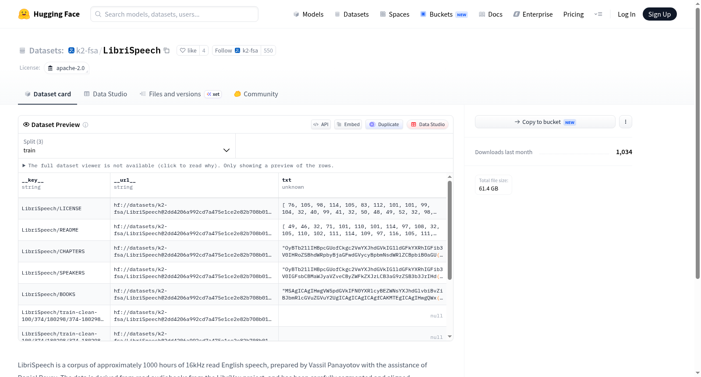Select the LibriSpeech/README row cell
The width and height of the screenshot is (701, 377).
click(x=64, y=230)
